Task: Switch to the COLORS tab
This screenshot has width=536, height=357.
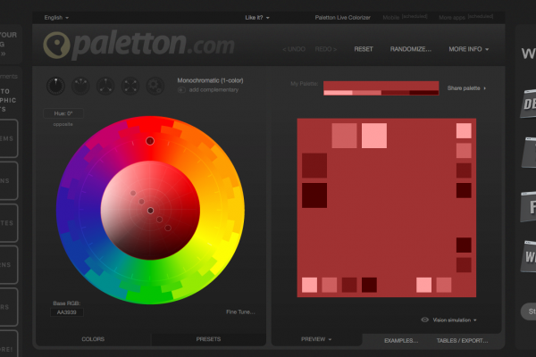Action: click(93, 339)
